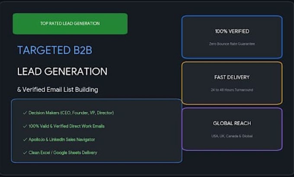Select Decision Makers (CEO, Founder, VP, Director) text
This screenshot has height=177, width=294.
(71, 113)
